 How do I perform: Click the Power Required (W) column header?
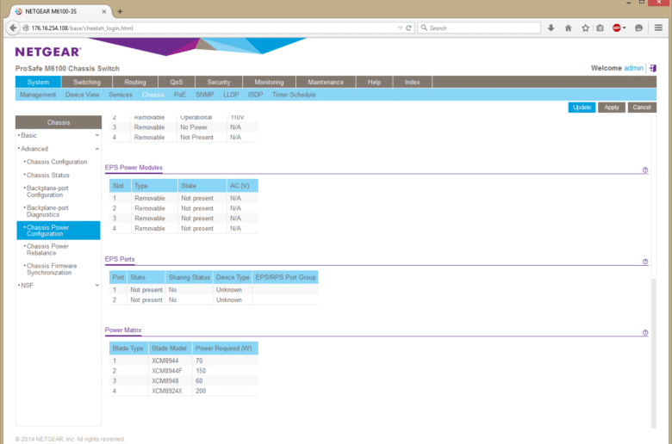(225, 348)
